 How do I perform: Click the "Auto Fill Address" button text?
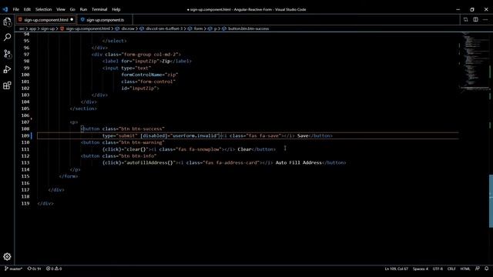(299, 162)
